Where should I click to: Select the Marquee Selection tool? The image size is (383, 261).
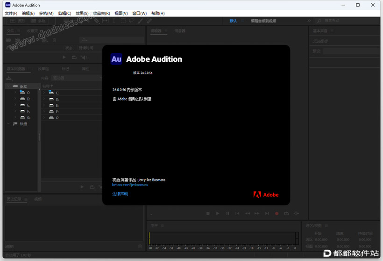tap(123, 21)
